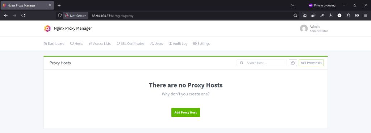The width and height of the screenshot is (371, 133).
Task: Click the Not Secure padlock indicator
Action: click(76, 16)
